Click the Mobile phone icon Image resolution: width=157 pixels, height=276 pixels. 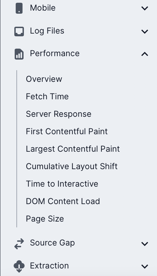19,8
